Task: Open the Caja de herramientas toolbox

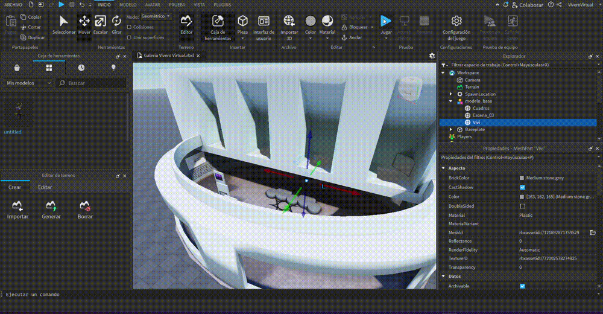Action: 218,25
